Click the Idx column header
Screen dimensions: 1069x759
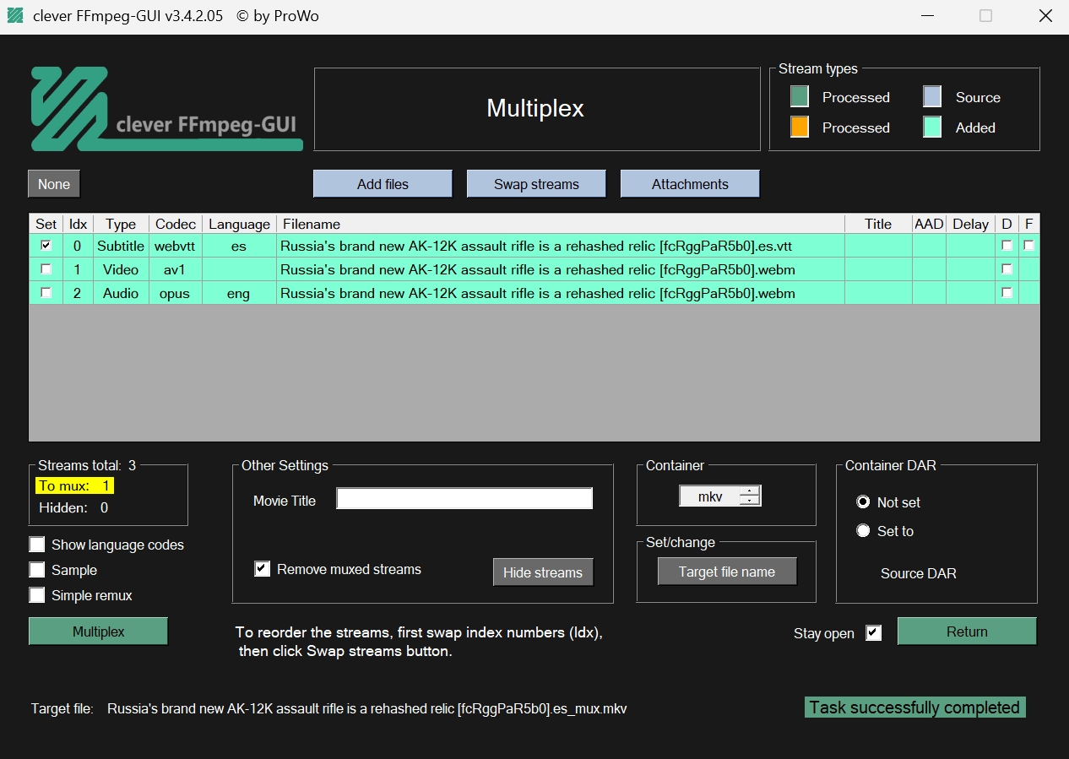(x=78, y=224)
